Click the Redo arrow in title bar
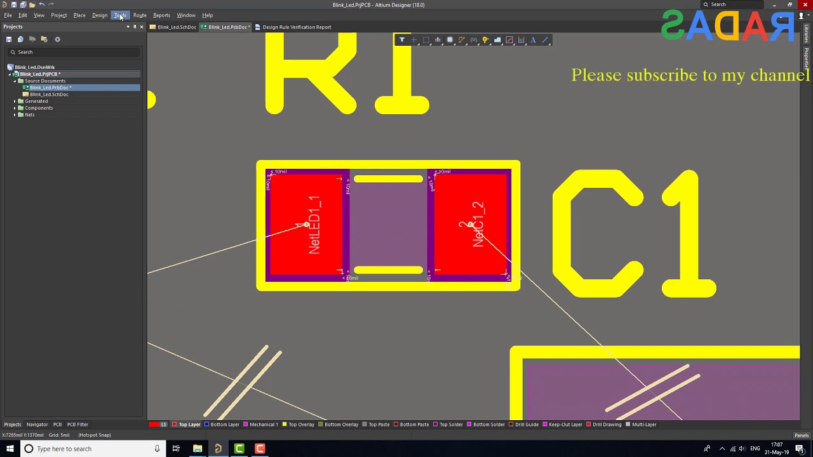The width and height of the screenshot is (813, 457). (x=50, y=4)
